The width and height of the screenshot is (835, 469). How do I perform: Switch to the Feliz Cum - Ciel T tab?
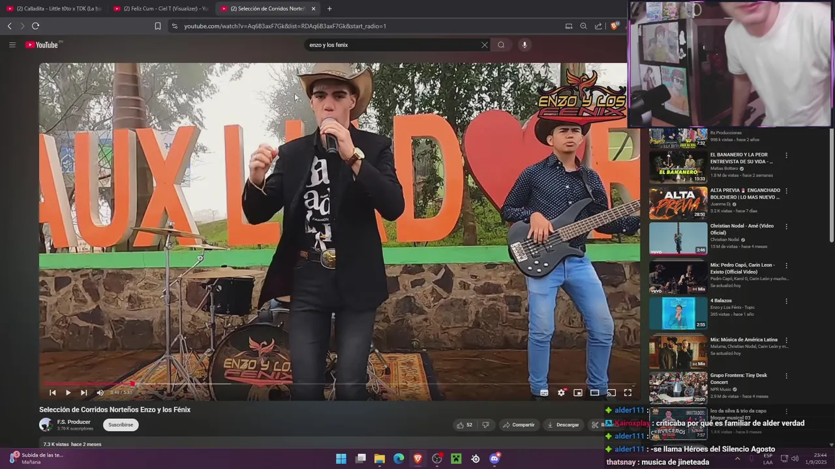click(160, 8)
